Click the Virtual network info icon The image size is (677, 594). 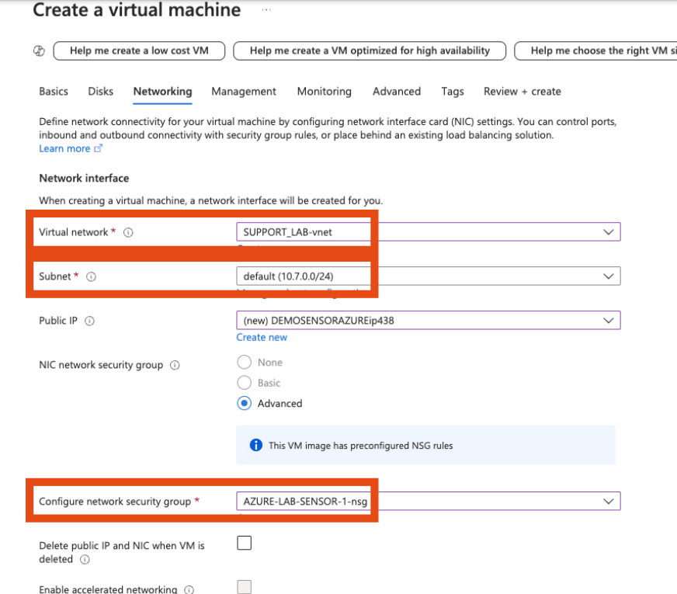pyautogui.click(x=128, y=233)
